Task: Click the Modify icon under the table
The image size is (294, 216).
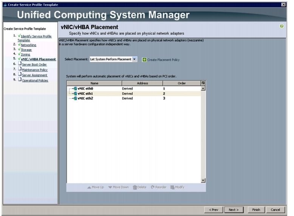Action: pos(172,187)
